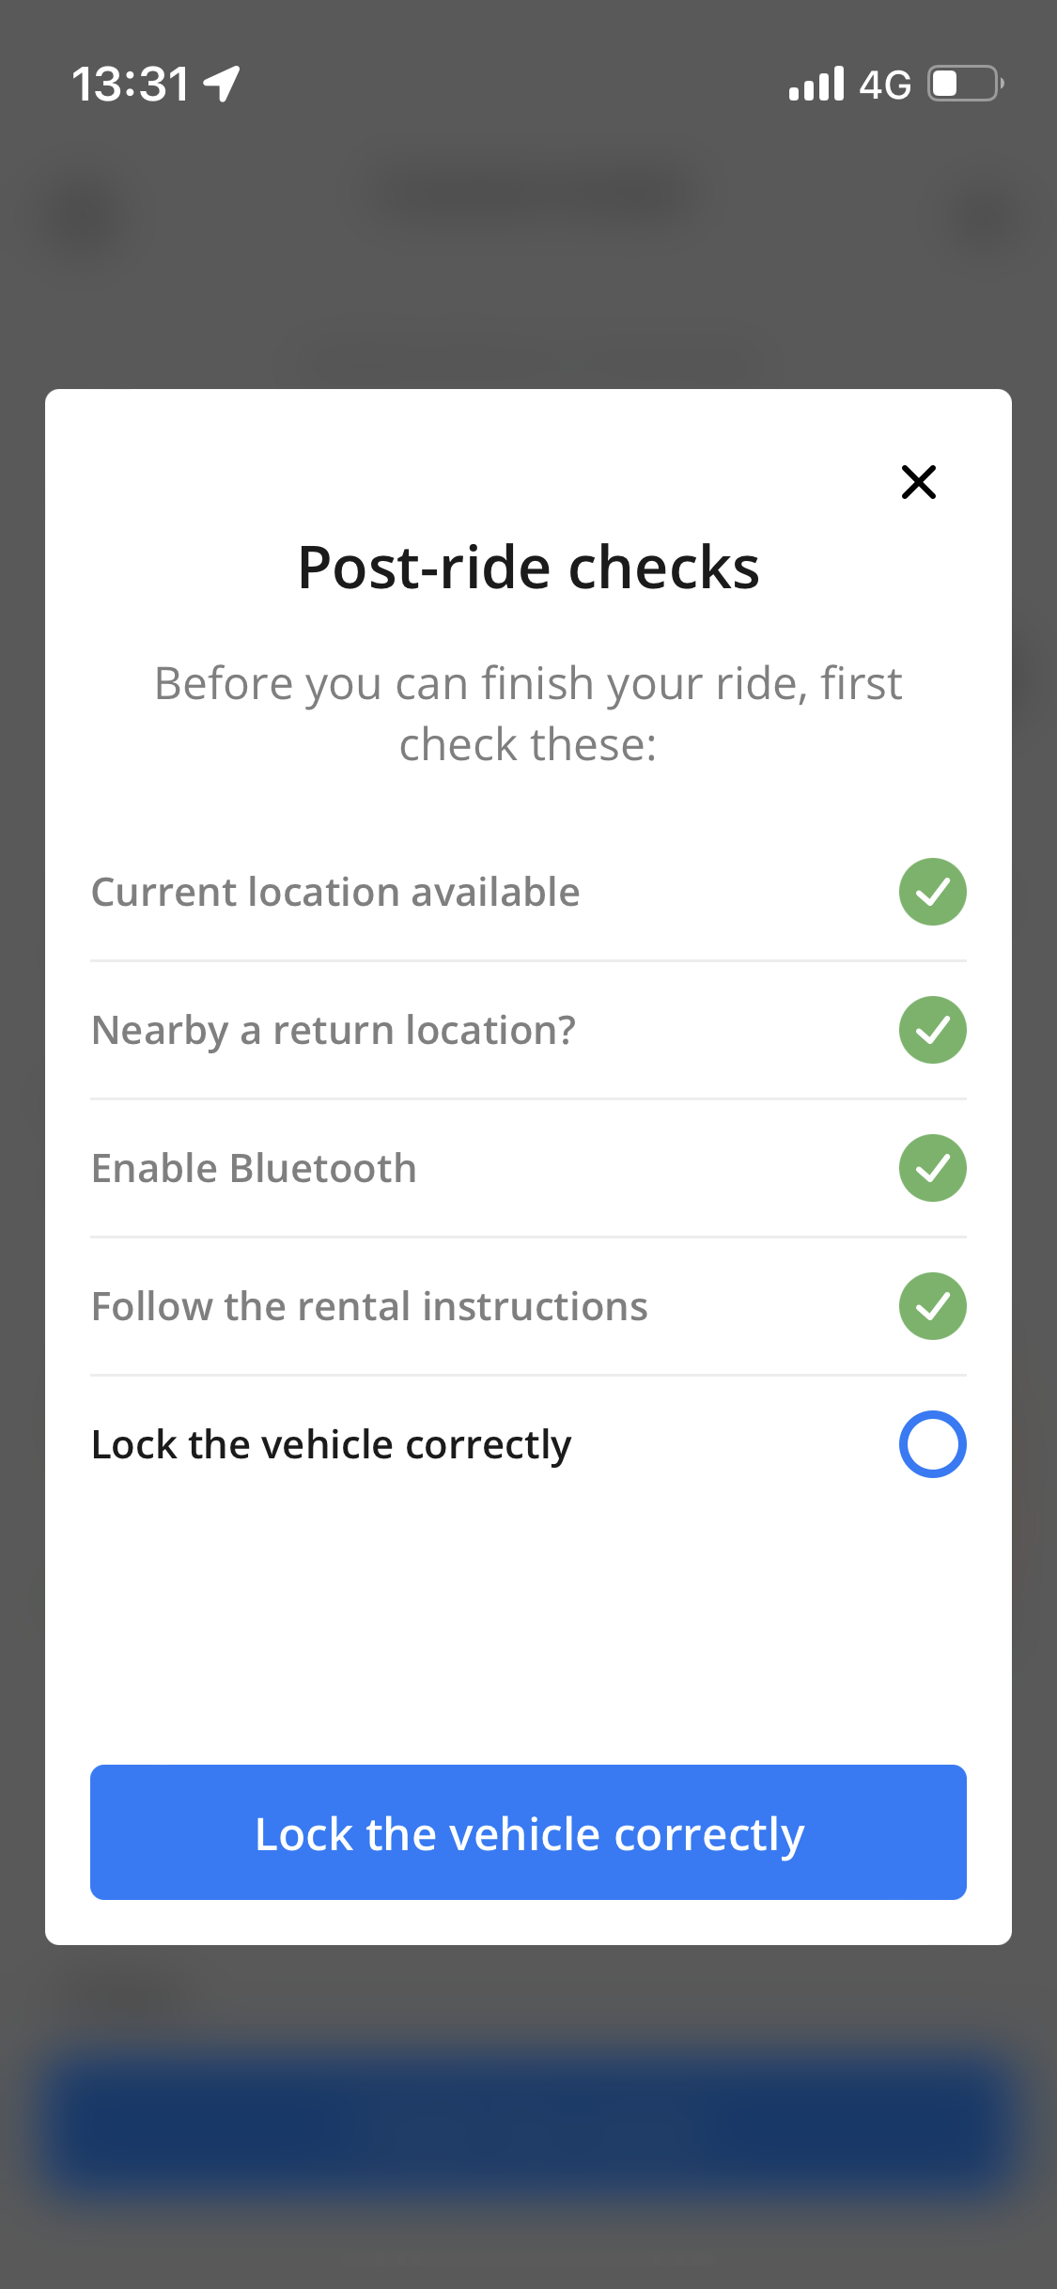Tap the green check for Nearby a return location
Image resolution: width=1057 pixels, height=2289 pixels.
coord(932,1030)
